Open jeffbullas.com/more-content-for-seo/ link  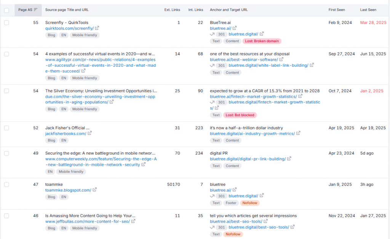(x=88, y=222)
